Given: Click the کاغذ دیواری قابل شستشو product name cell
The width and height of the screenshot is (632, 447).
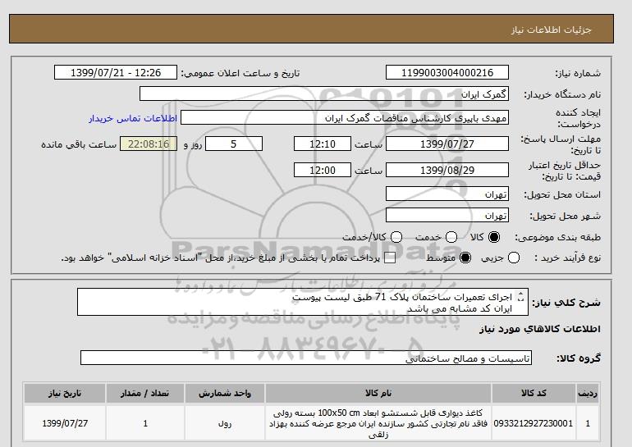Looking at the screenshot, I should (x=378, y=423).
